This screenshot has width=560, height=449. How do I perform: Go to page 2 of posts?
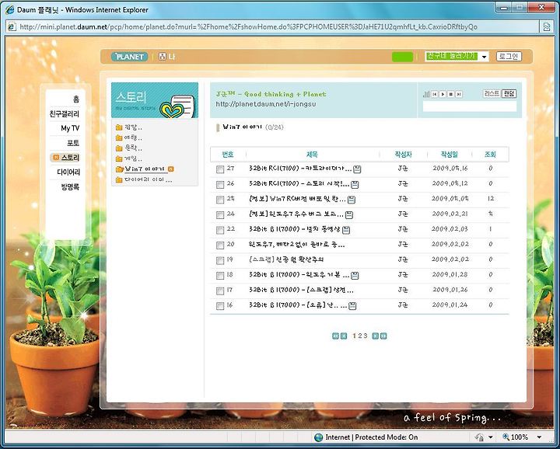[360, 336]
